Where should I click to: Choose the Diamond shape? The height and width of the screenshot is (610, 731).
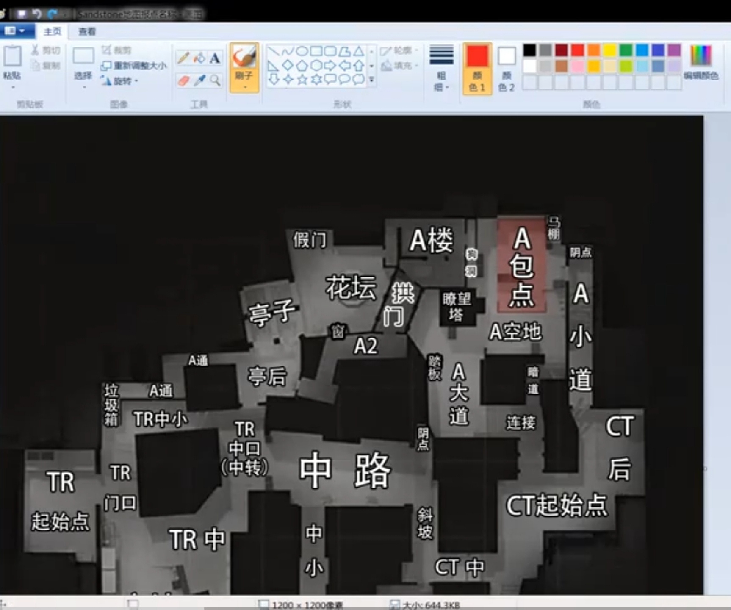[x=288, y=66]
